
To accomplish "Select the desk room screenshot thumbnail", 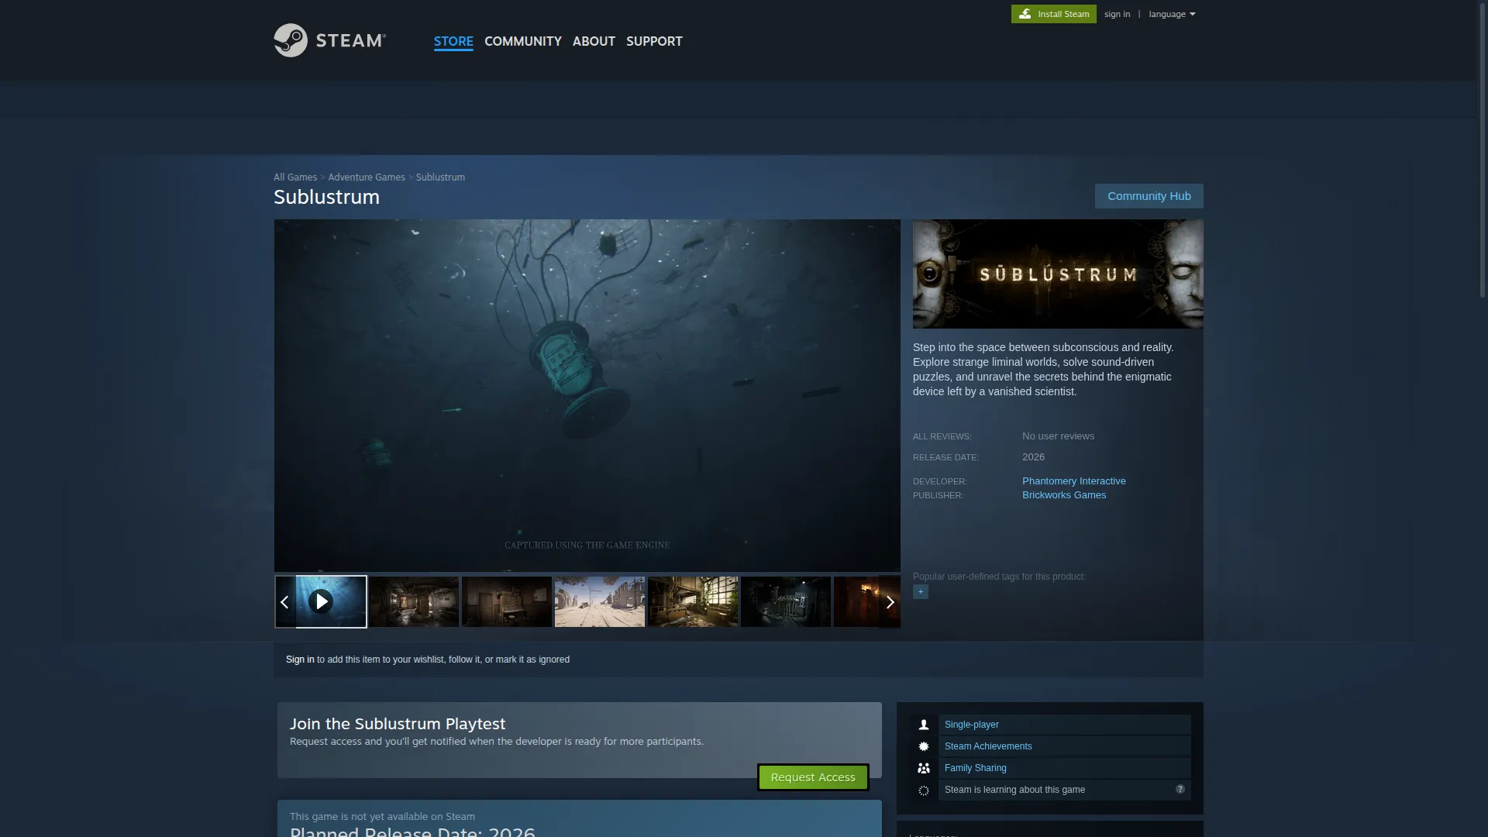I will tap(507, 601).
